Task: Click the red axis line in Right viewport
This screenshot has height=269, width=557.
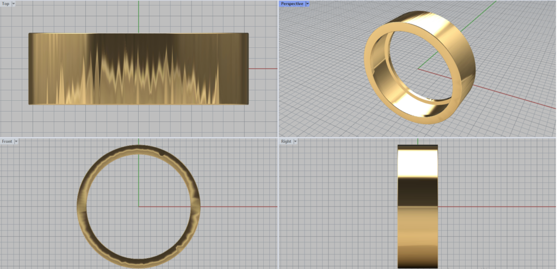Action: (490, 206)
